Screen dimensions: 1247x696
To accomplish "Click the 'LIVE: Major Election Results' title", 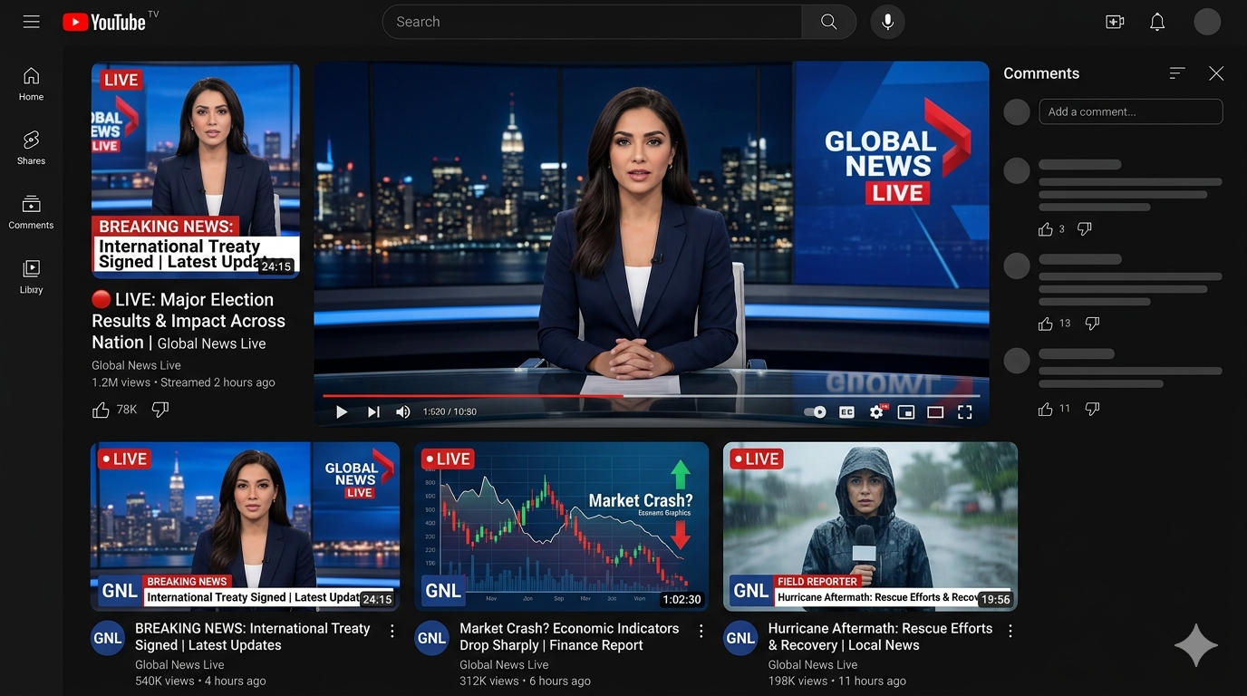I will (x=188, y=321).
